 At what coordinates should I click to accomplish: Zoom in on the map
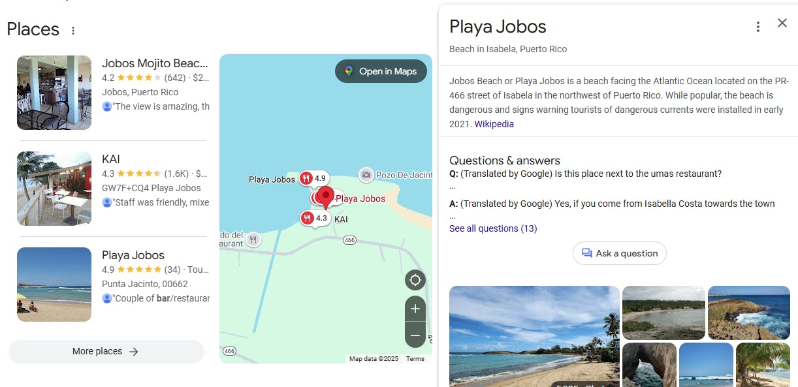pos(415,309)
